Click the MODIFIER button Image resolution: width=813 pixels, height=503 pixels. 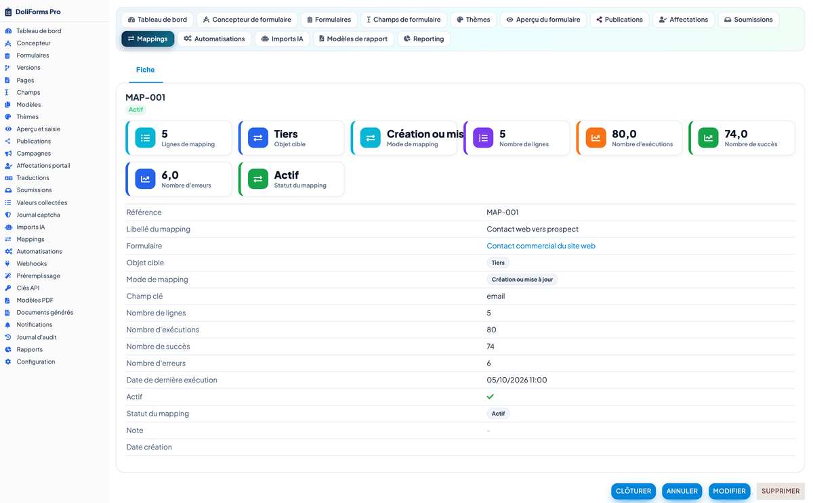point(730,491)
